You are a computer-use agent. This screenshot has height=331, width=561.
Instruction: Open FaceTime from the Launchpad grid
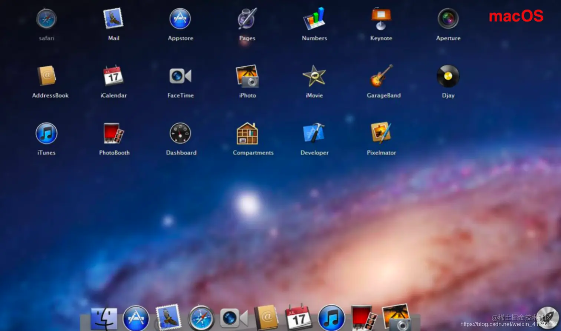tap(180, 76)
